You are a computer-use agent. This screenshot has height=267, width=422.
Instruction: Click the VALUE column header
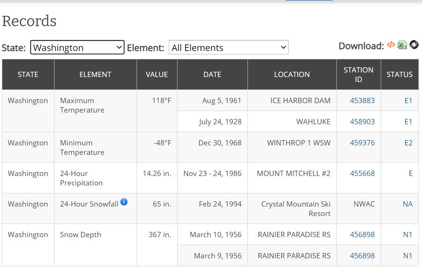click(x=157, y=74)
